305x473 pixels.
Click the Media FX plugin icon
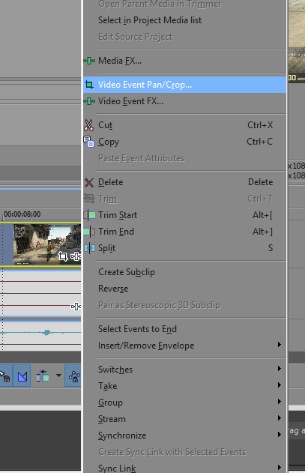89,61
